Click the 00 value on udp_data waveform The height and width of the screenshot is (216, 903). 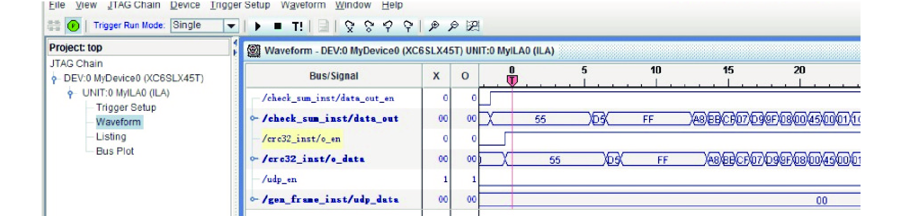(x=821, y=200)
